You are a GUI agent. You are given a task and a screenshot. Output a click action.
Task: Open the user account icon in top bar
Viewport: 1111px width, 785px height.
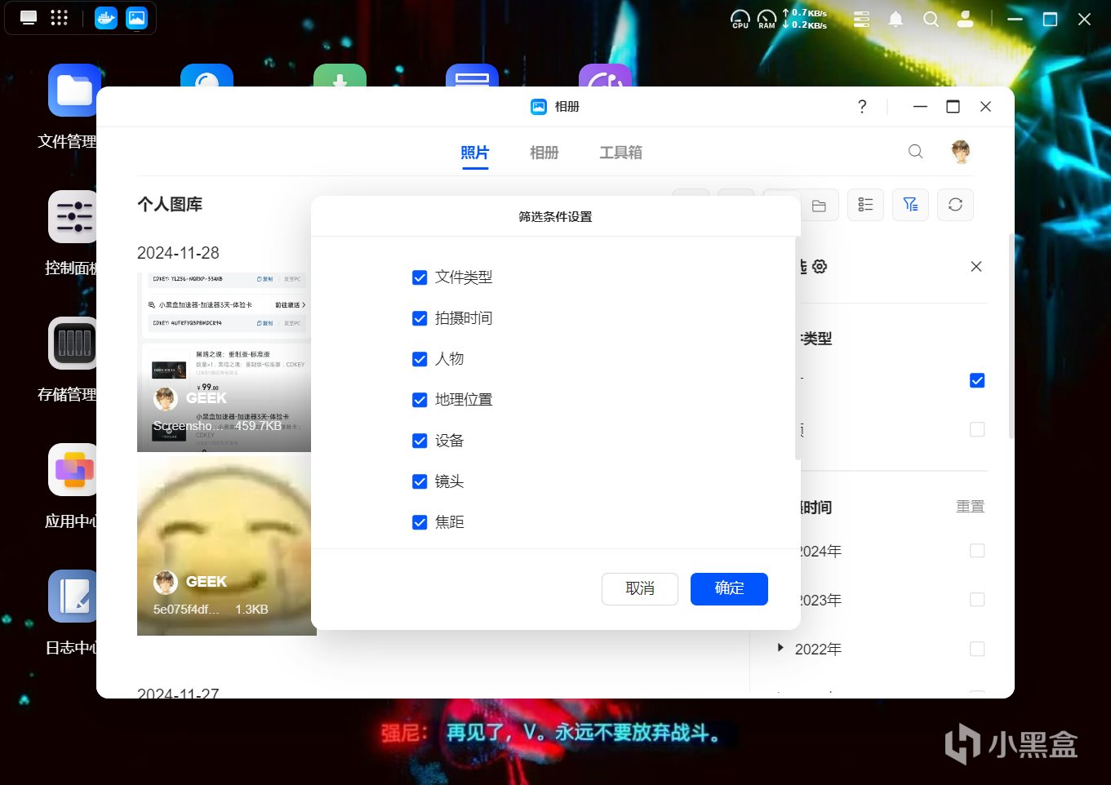coord(965,19)
